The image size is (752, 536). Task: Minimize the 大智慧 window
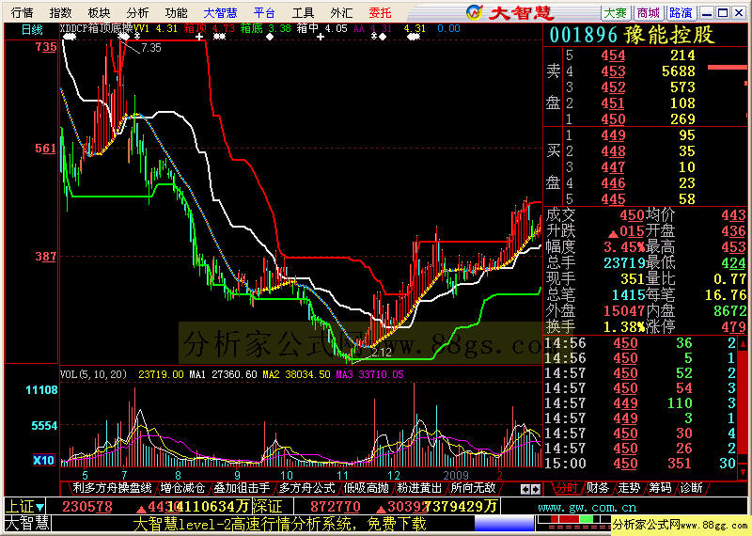pos(706,13)
